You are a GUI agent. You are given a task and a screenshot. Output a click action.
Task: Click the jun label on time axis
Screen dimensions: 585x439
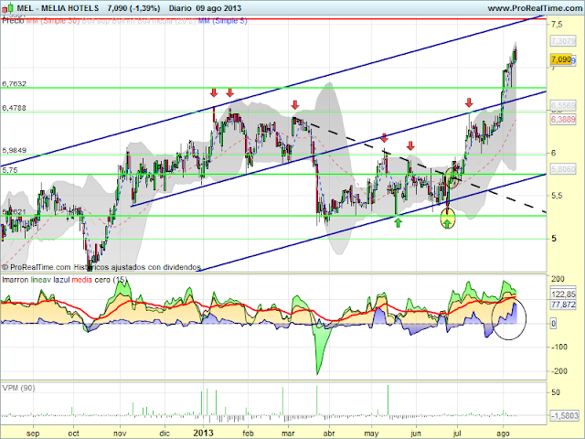[x=416, y=433]
